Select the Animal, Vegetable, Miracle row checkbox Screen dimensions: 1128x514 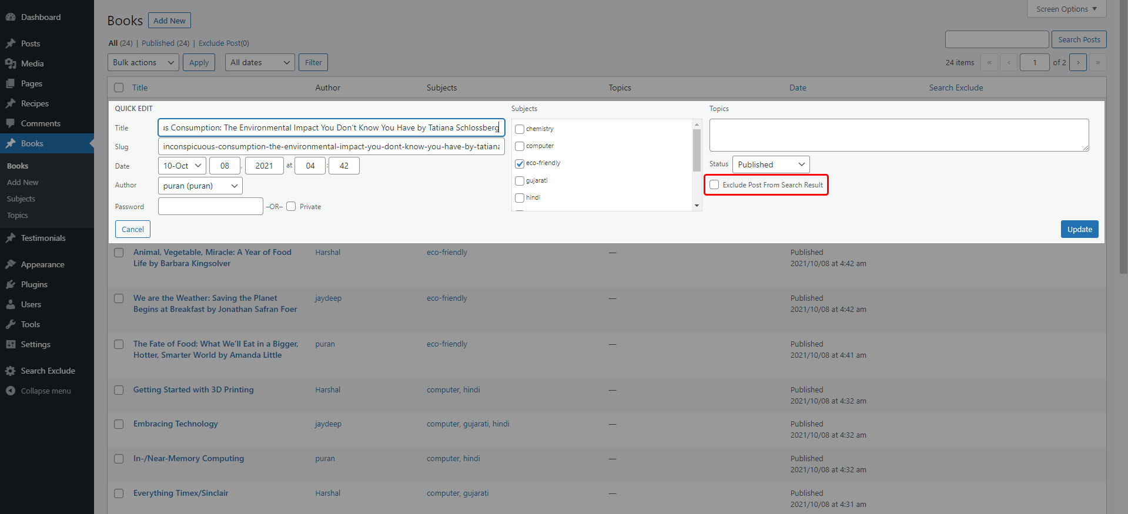pyautogui.click(x=119, y=253)
